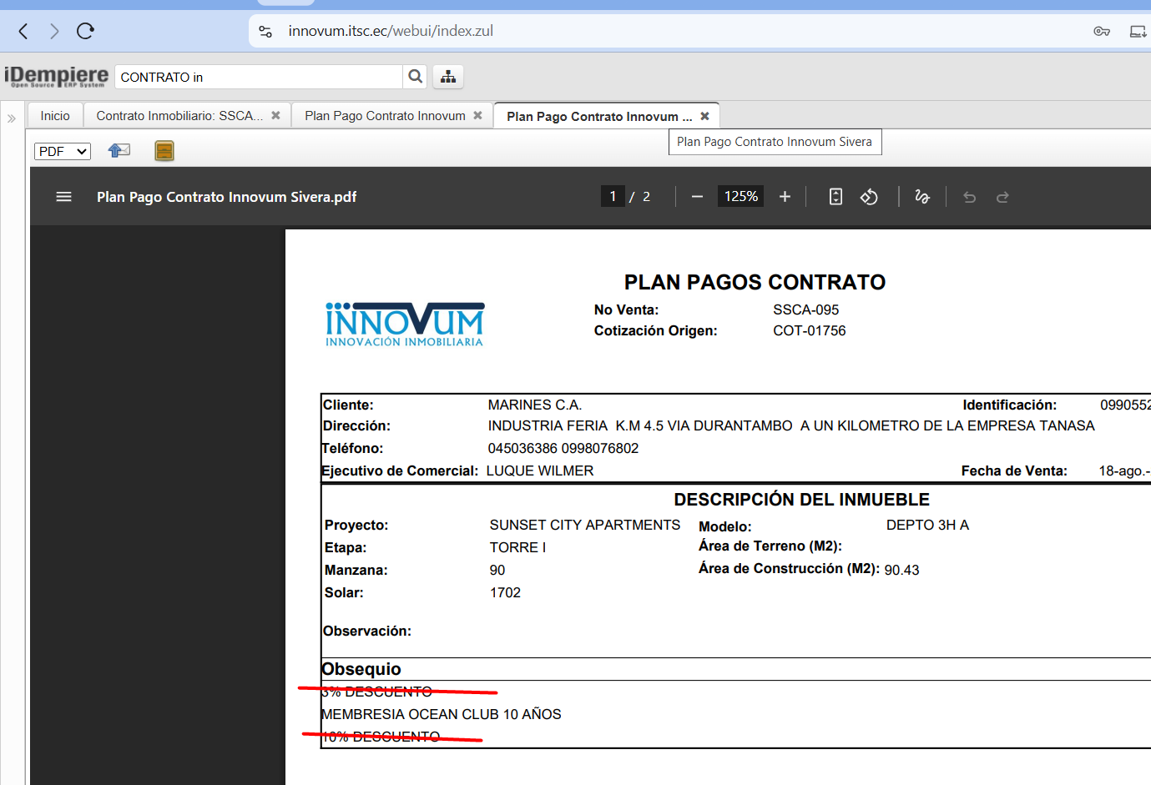Zoom out the PDF document
This screenshot has width=1151, height=785.
tap(697, 197)
